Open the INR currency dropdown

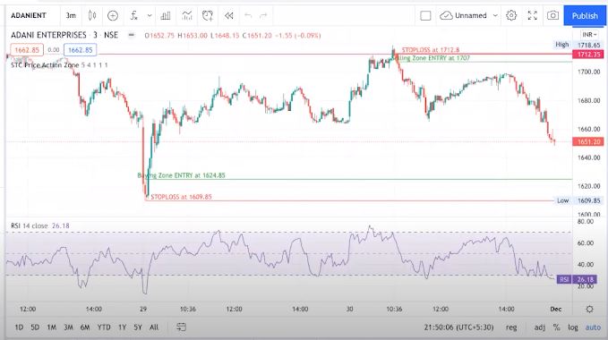(x=589, y=35)
